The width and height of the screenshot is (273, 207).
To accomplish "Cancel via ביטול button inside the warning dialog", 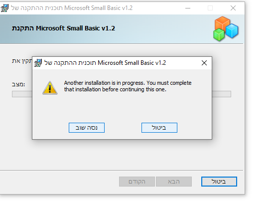I will pos(159,128).
